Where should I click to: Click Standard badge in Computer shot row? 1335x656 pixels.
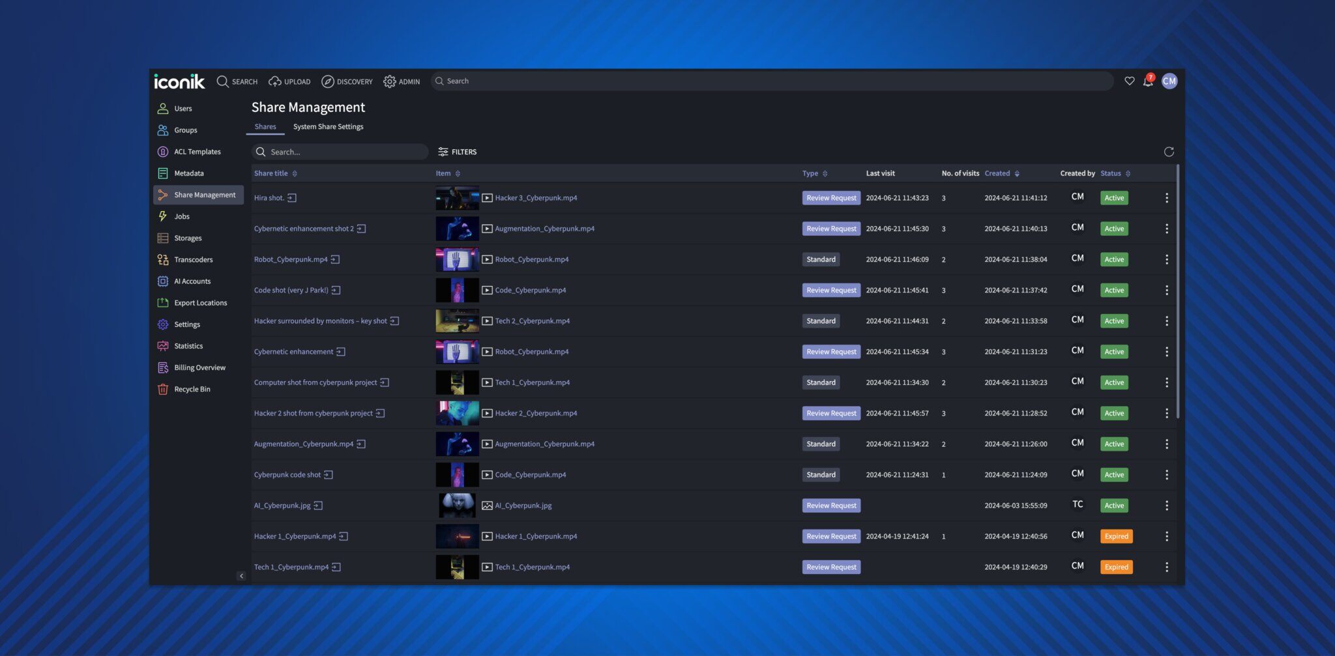tap(821, 382)
